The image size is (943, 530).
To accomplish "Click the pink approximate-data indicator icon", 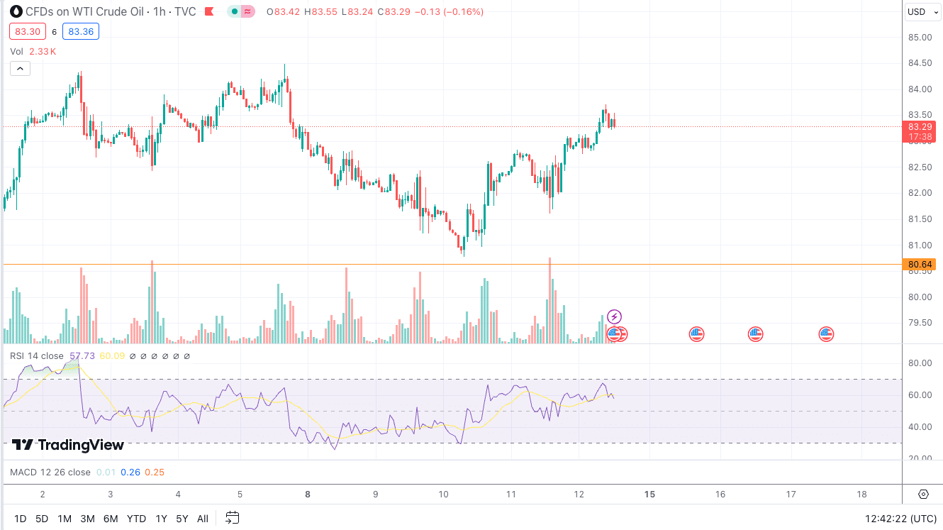I will click(x=247, y=12).
